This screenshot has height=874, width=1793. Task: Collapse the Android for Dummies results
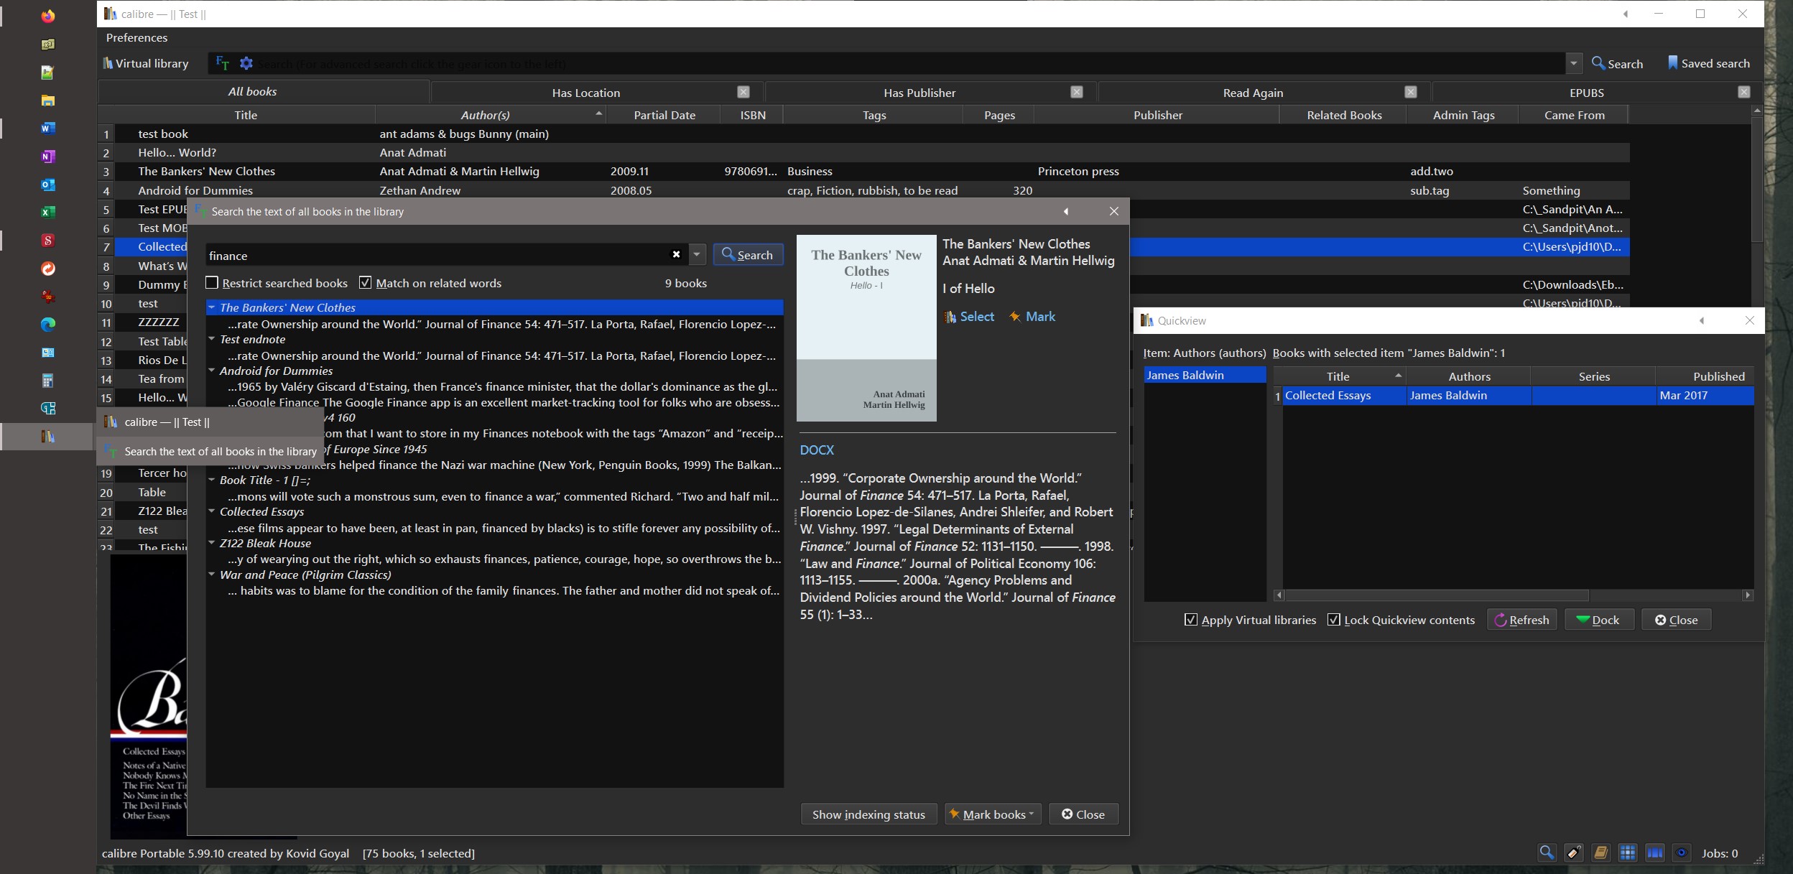point(212,371)
